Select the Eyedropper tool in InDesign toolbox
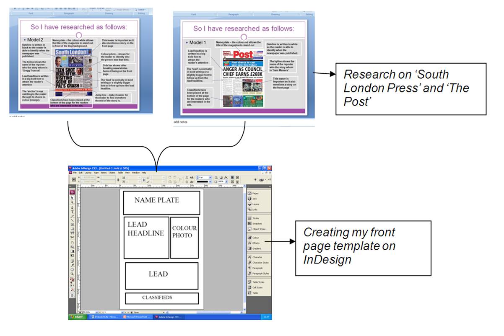 pyautogui.click(x=72, y=265)
